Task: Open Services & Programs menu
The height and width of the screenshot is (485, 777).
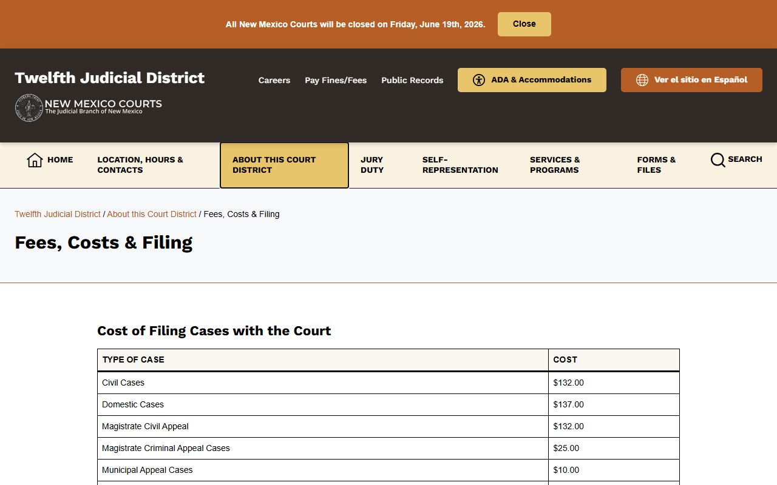Action: [571, 165]
